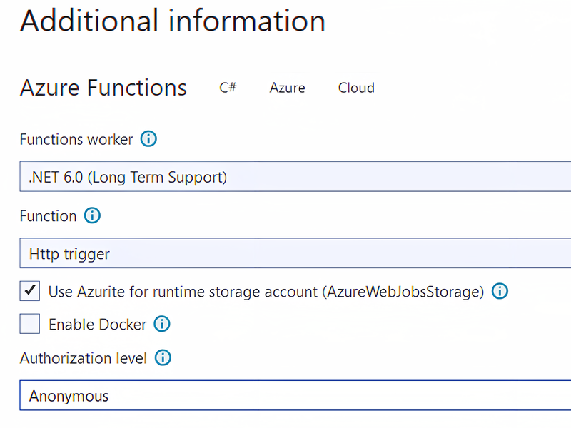Viewport: 571px width, 428px height.
Task: Click the Functions worker info icon
Action: coord(148,139)
